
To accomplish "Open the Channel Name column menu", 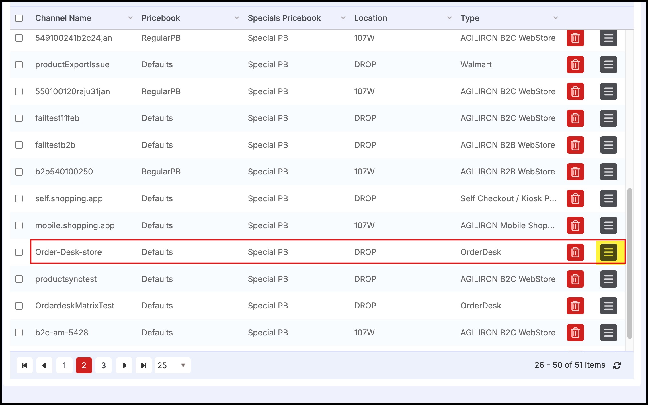I will pyautogui.click(x=130, y=18).
